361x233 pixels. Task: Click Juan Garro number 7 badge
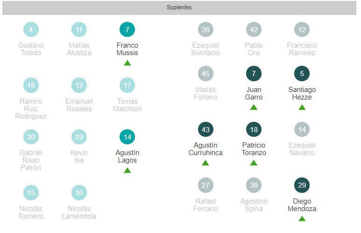click(x=254, y=74)
